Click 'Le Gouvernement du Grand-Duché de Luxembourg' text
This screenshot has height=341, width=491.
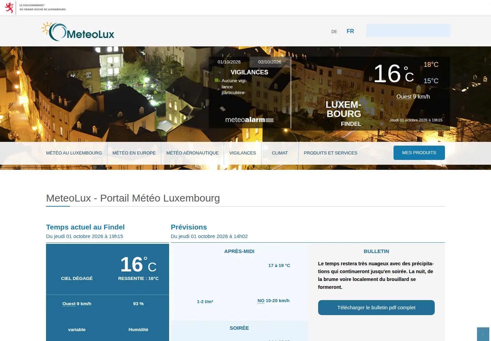coord(43,7)
